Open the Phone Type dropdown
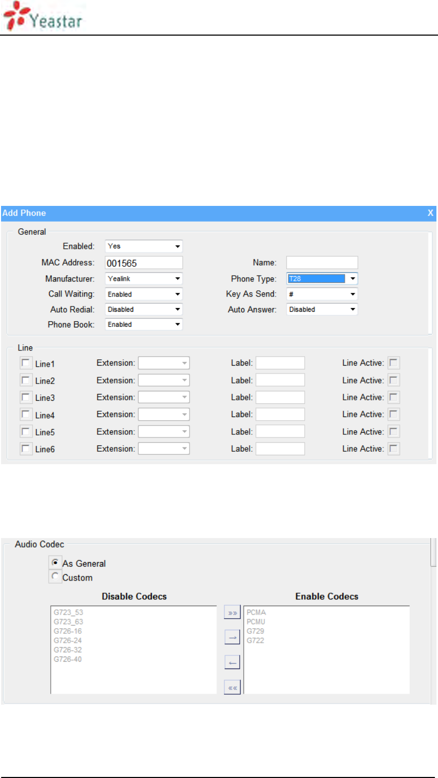 [x=322, y=279]
